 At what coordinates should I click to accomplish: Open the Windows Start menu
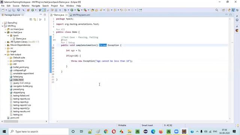coord(4,132)
